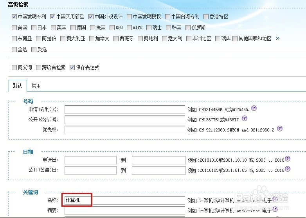Check 澳大利亚 checkbox
The height and width of the screenshot is (218, 306).
pos(63,38)
